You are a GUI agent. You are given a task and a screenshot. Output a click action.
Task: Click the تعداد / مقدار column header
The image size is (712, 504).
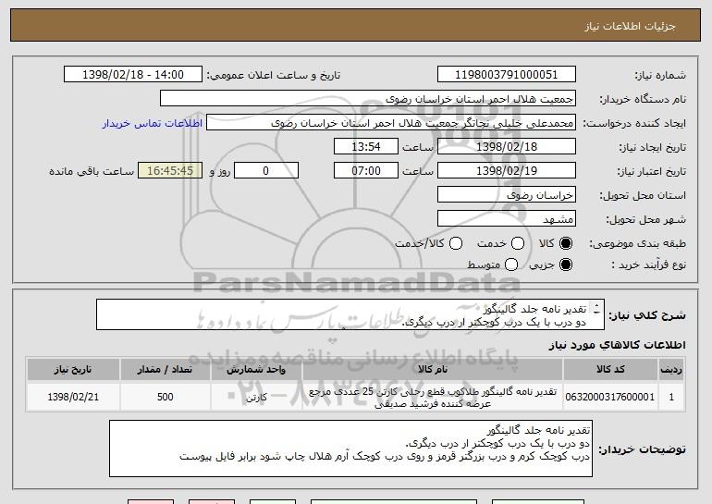click(166, 370)
